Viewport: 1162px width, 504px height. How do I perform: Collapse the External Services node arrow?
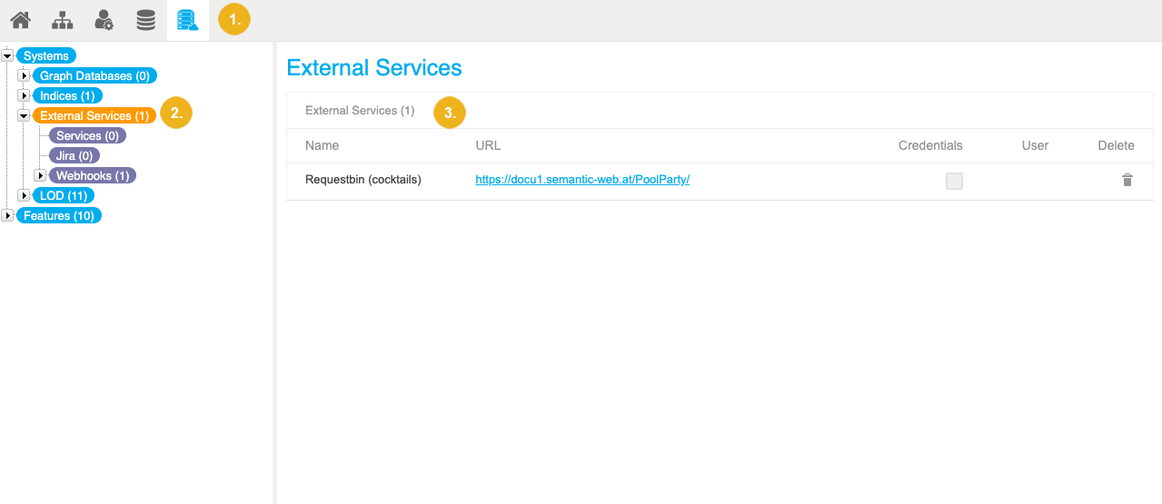tap(25, 115)
